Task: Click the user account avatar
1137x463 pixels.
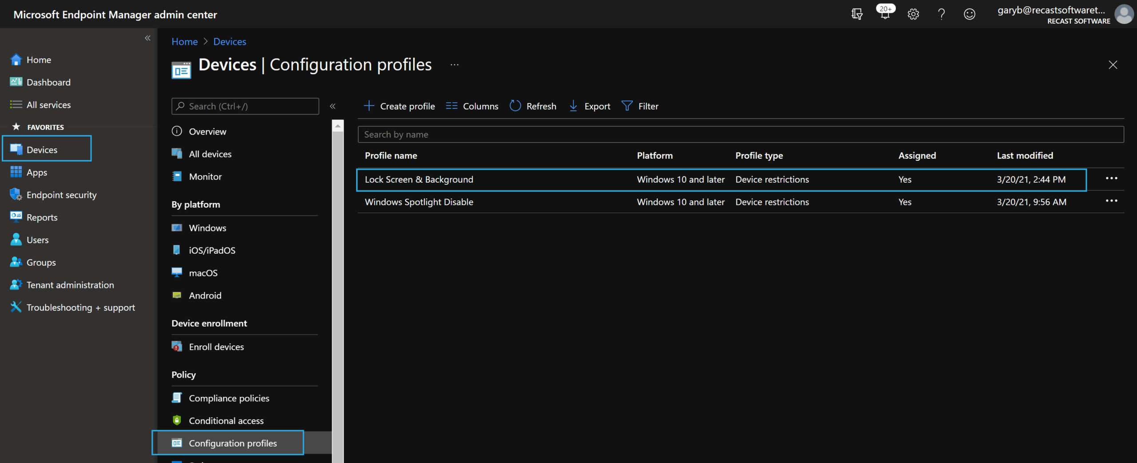Action: click(x=1124, y=14)
